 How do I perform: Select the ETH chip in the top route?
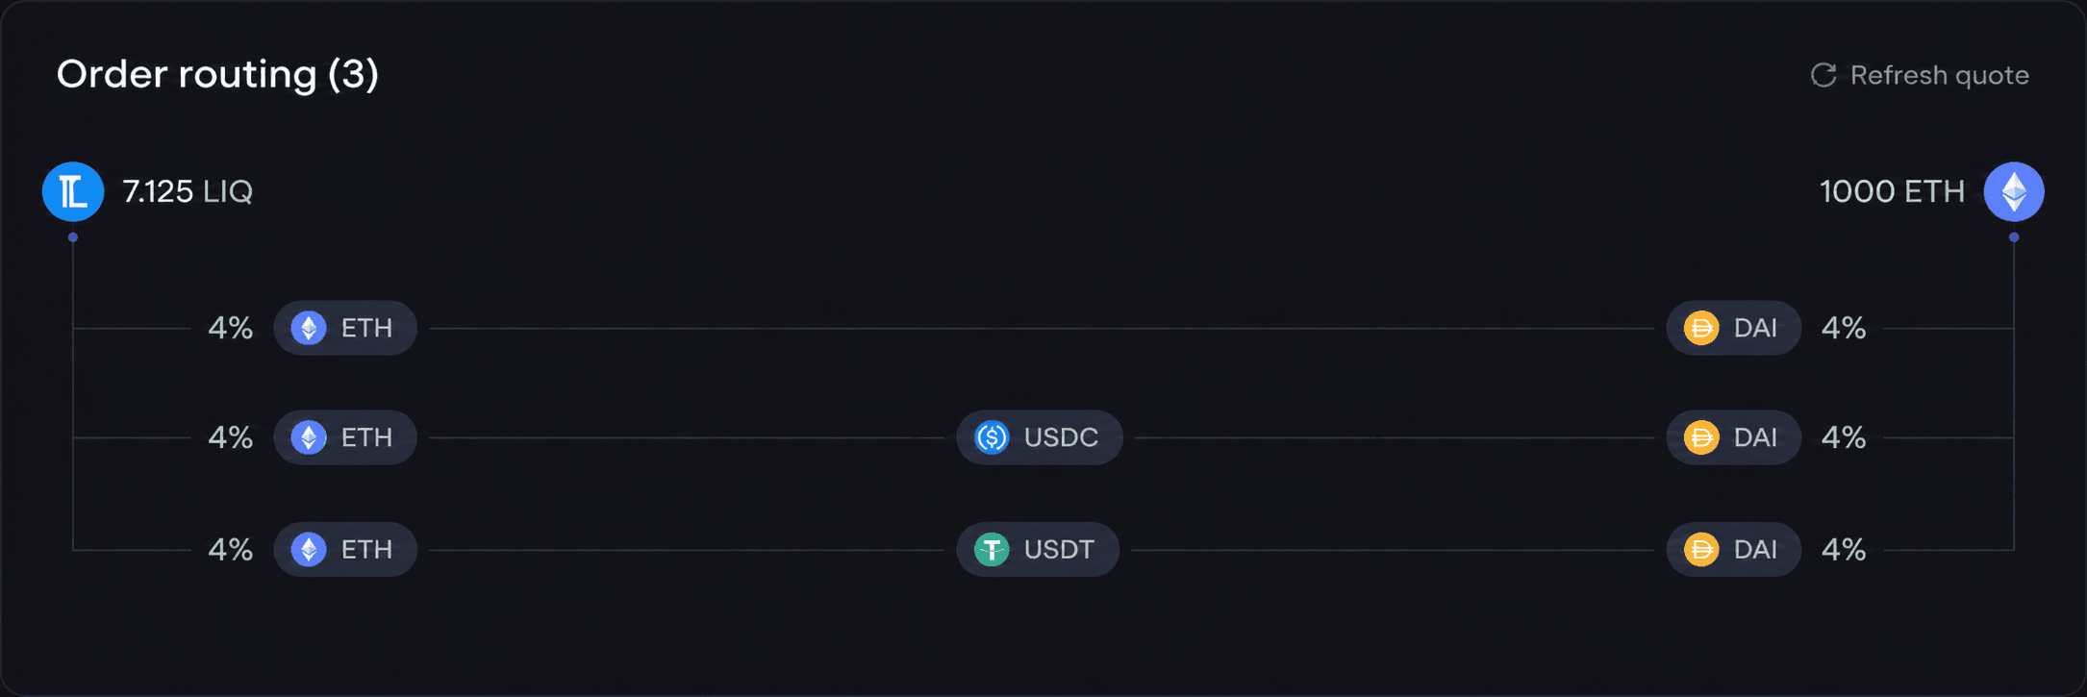point(345,328)
